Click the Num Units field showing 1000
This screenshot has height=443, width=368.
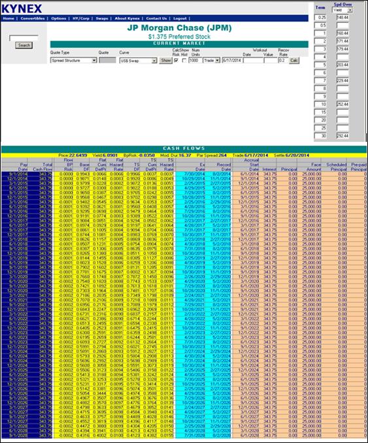coord(195,61)
